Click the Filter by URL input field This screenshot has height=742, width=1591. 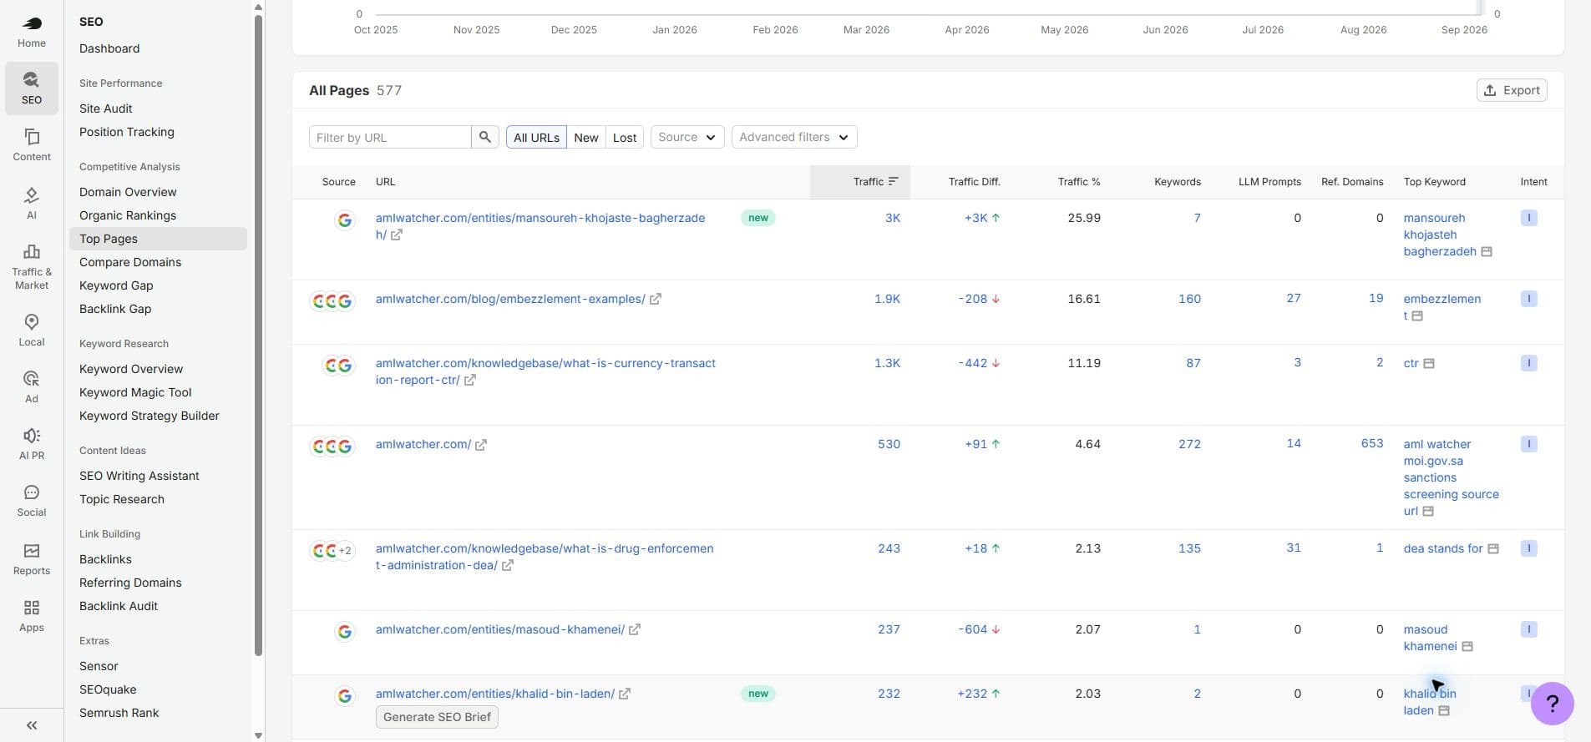pos(390,137)
